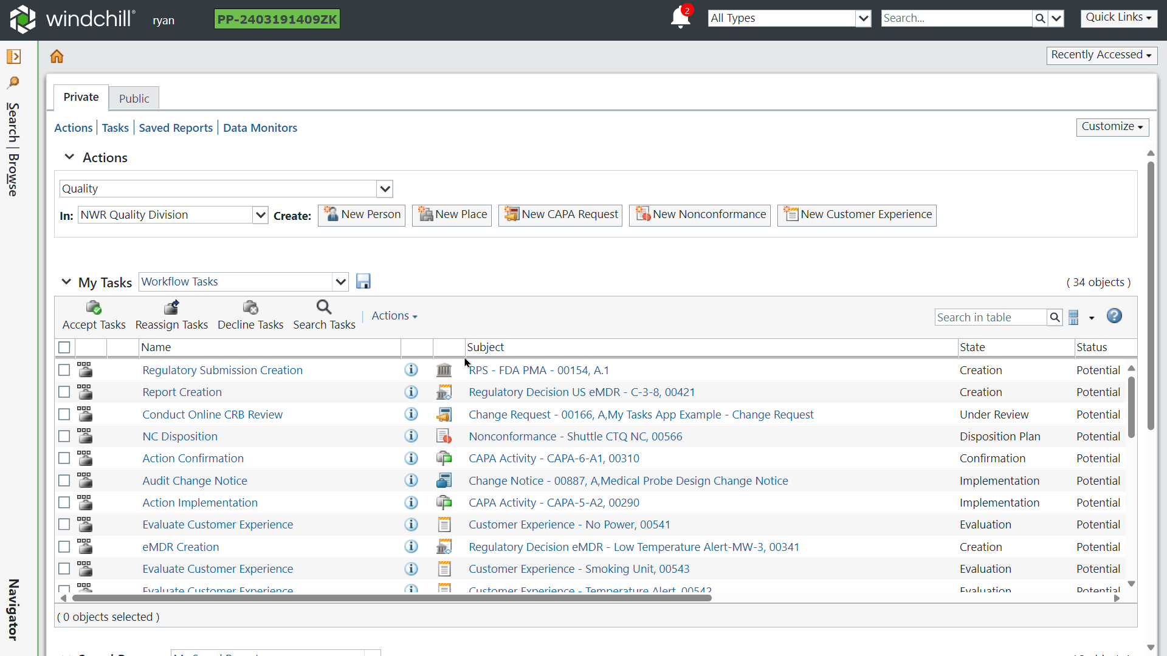
Task: Click the task table vertical scrollbar
Action: coord(1131,407)
